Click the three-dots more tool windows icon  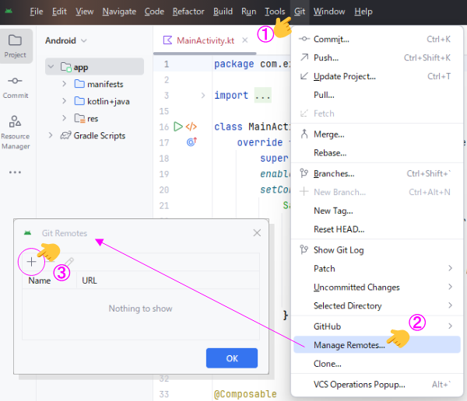[x=16, y=172]
